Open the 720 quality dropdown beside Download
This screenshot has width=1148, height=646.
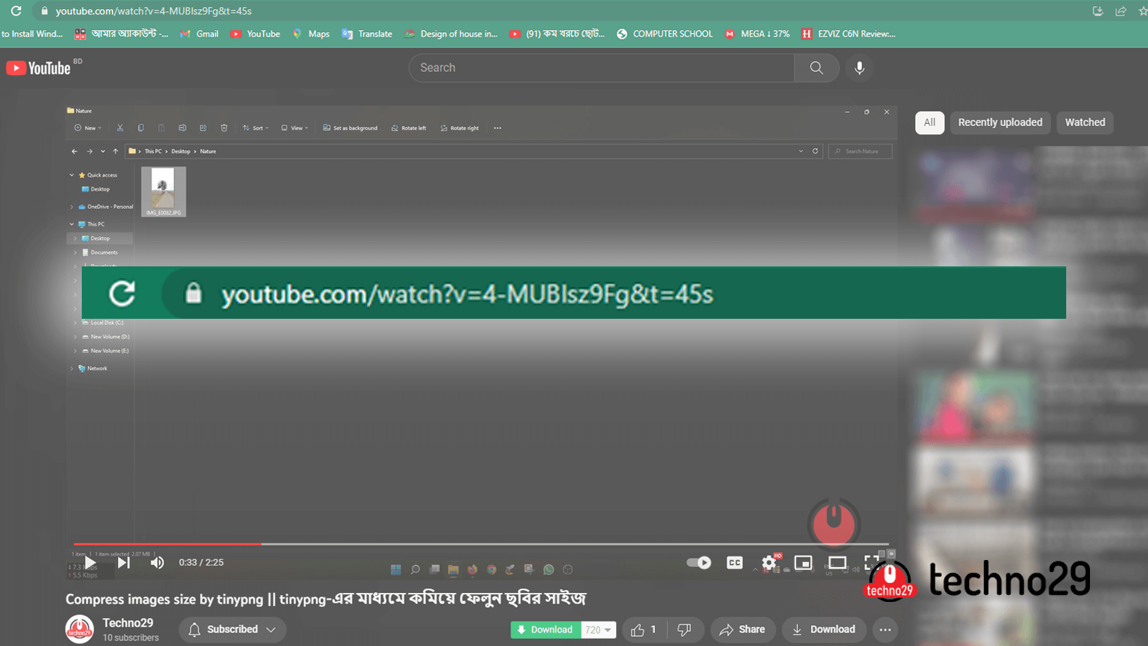point(598,630)
